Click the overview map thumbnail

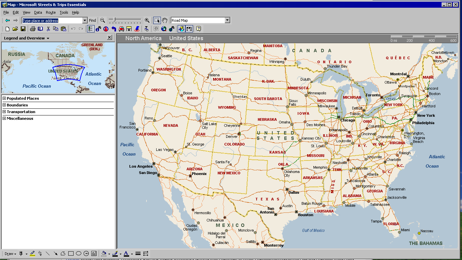tap(58, 68)
